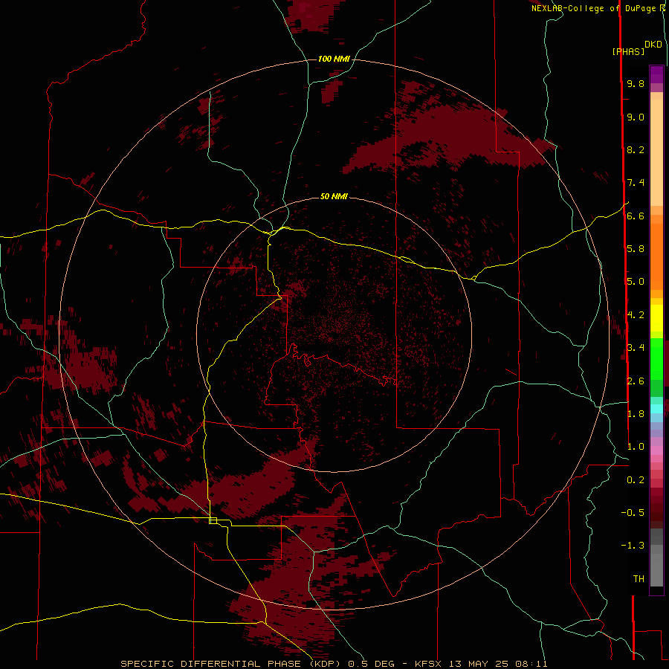The height and width of the screenshot is (669, 669).
Task: Click the light peach swatch on the color bar
Action: 656,152
